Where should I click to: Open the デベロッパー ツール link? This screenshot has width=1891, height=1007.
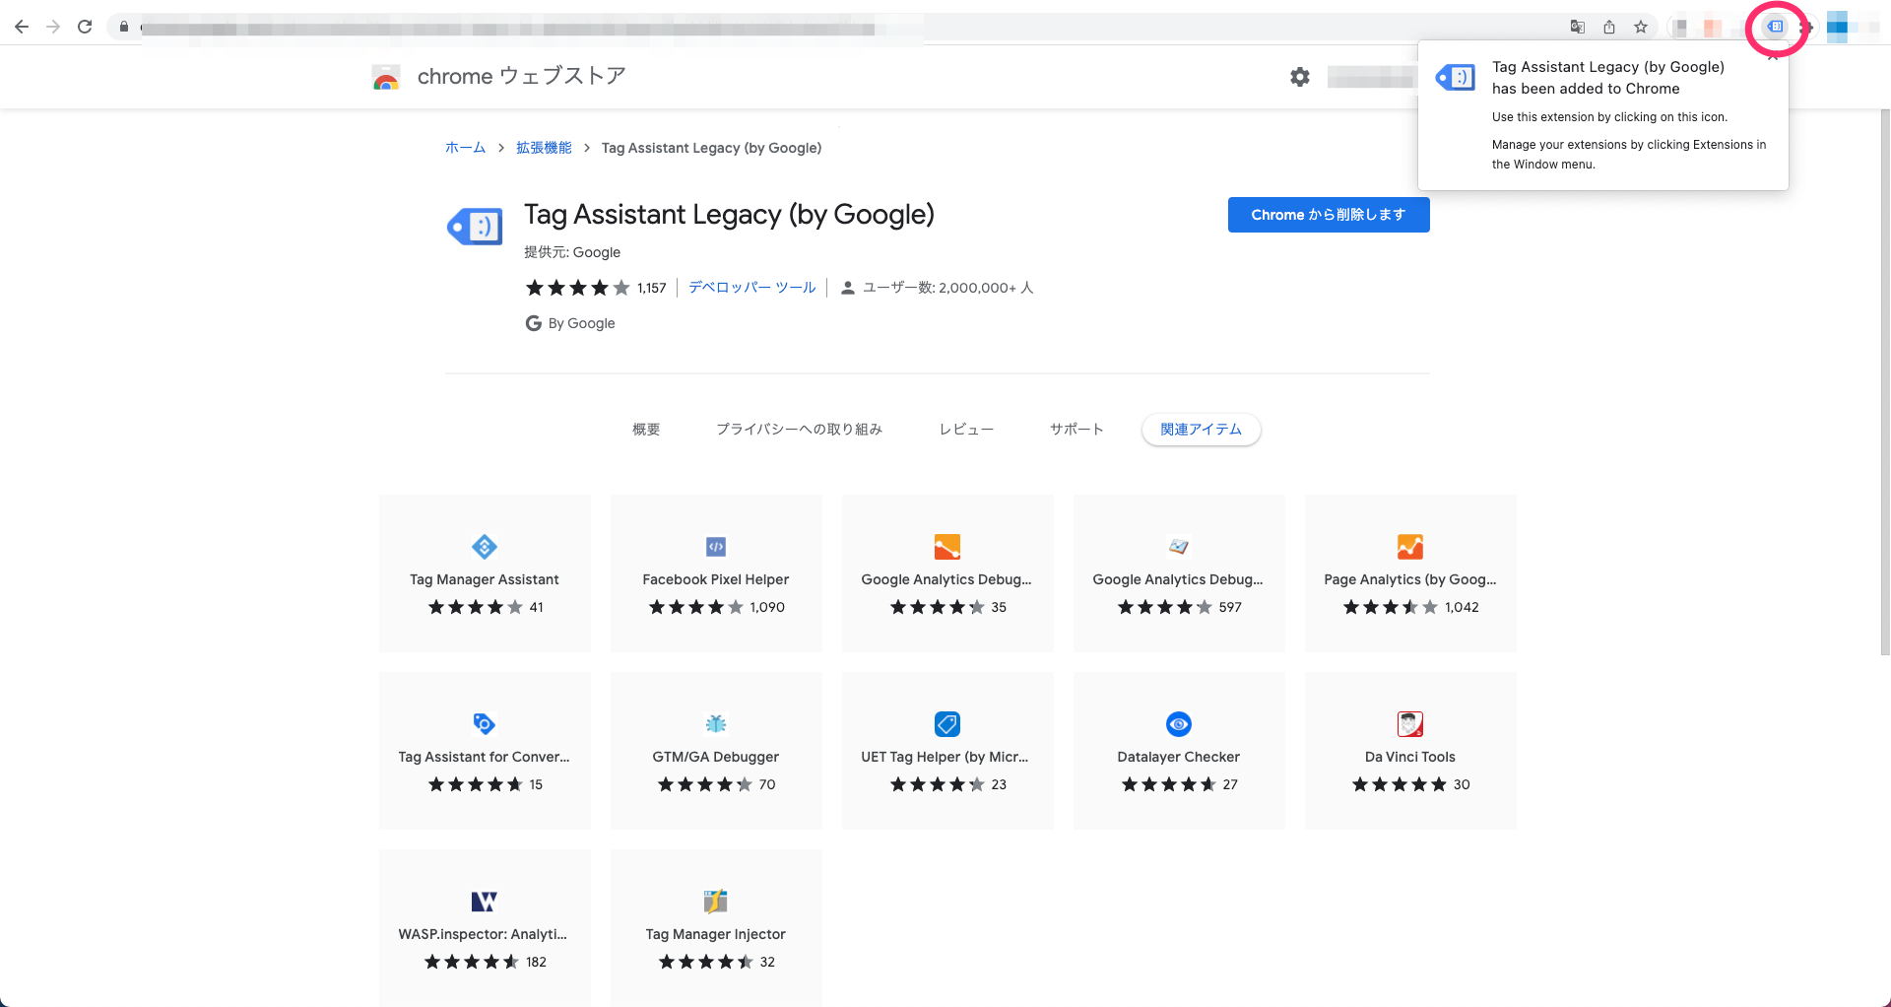click(x=751, y=288)
